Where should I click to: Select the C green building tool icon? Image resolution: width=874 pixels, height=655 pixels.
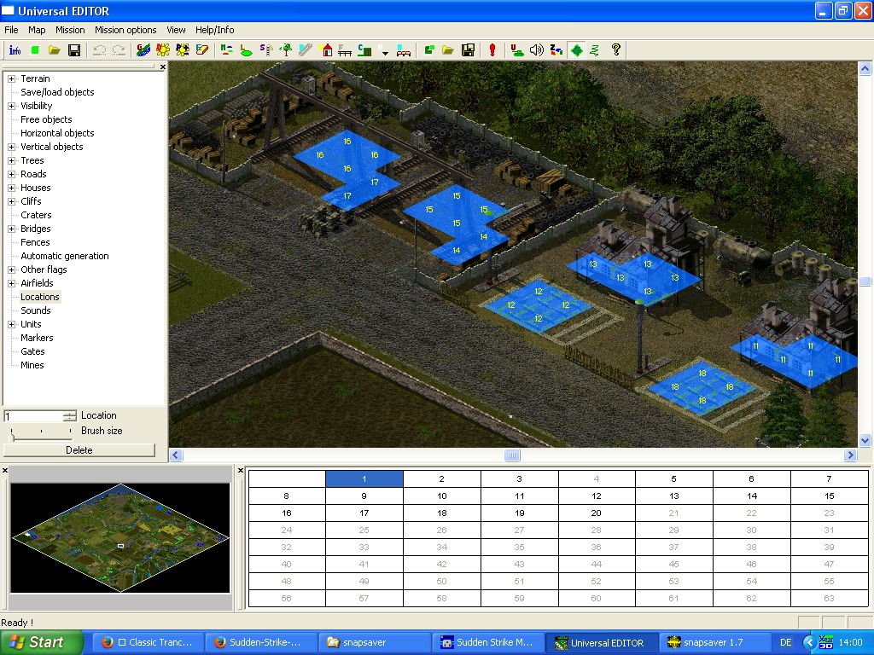click(364, 50)
